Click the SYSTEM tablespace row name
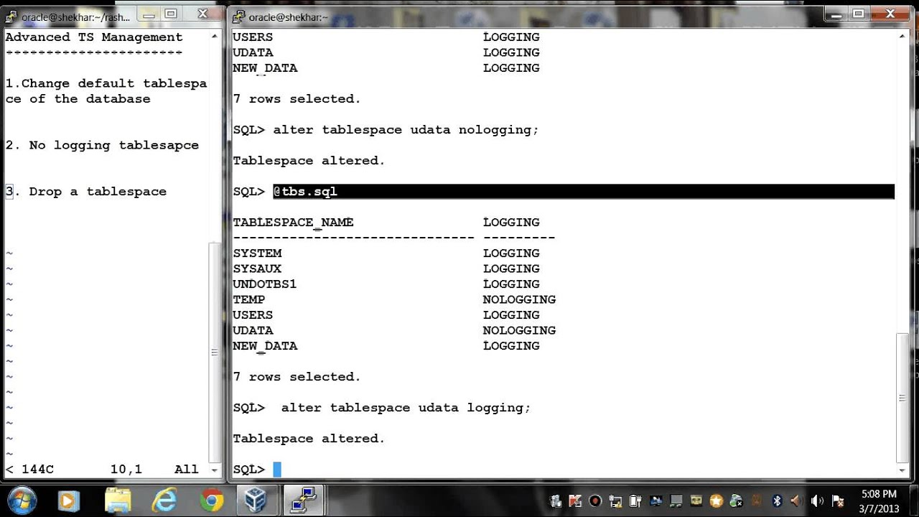The image size is (919, 517). 257,253
